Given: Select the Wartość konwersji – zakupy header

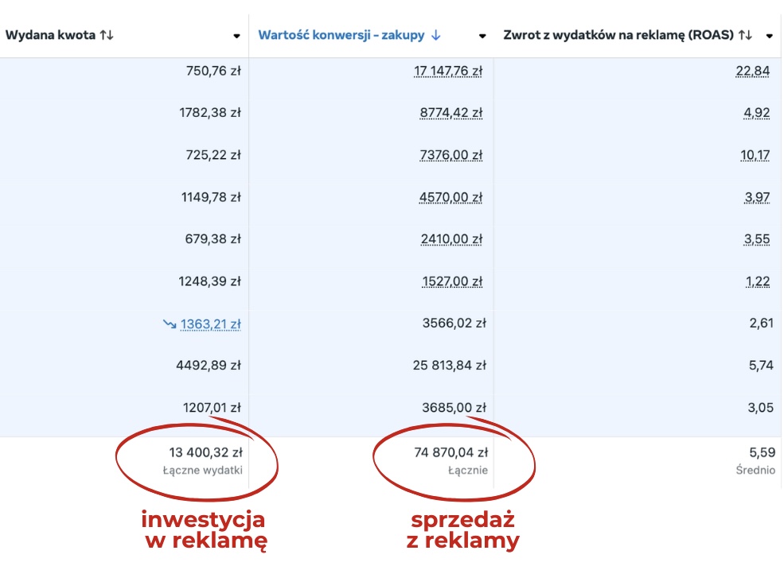Looking at the screenshot, I should coord(341,35).
